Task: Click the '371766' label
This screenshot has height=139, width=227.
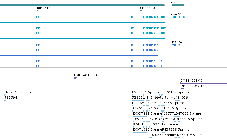Action: coord(153,108)
